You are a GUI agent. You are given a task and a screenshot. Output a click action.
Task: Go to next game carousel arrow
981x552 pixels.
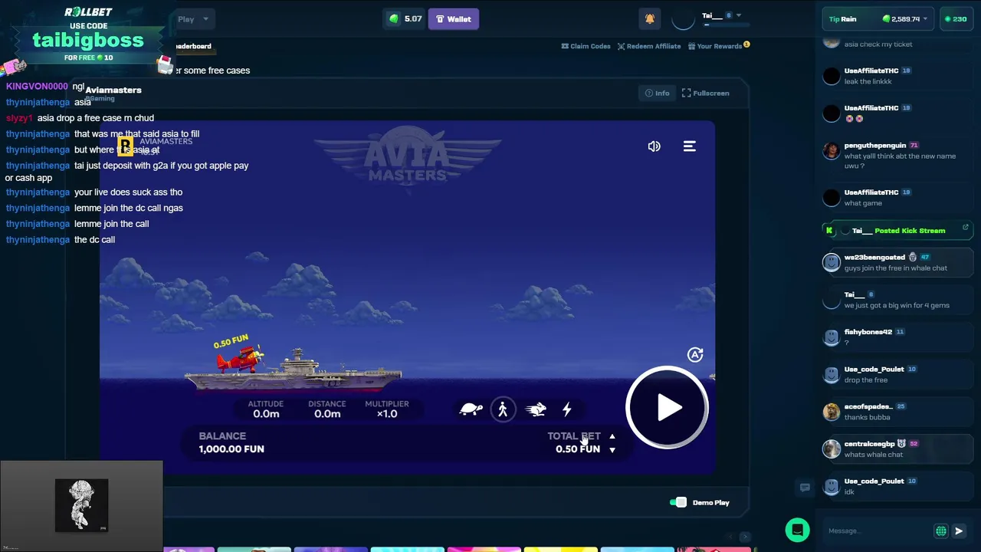coord(744,537)
